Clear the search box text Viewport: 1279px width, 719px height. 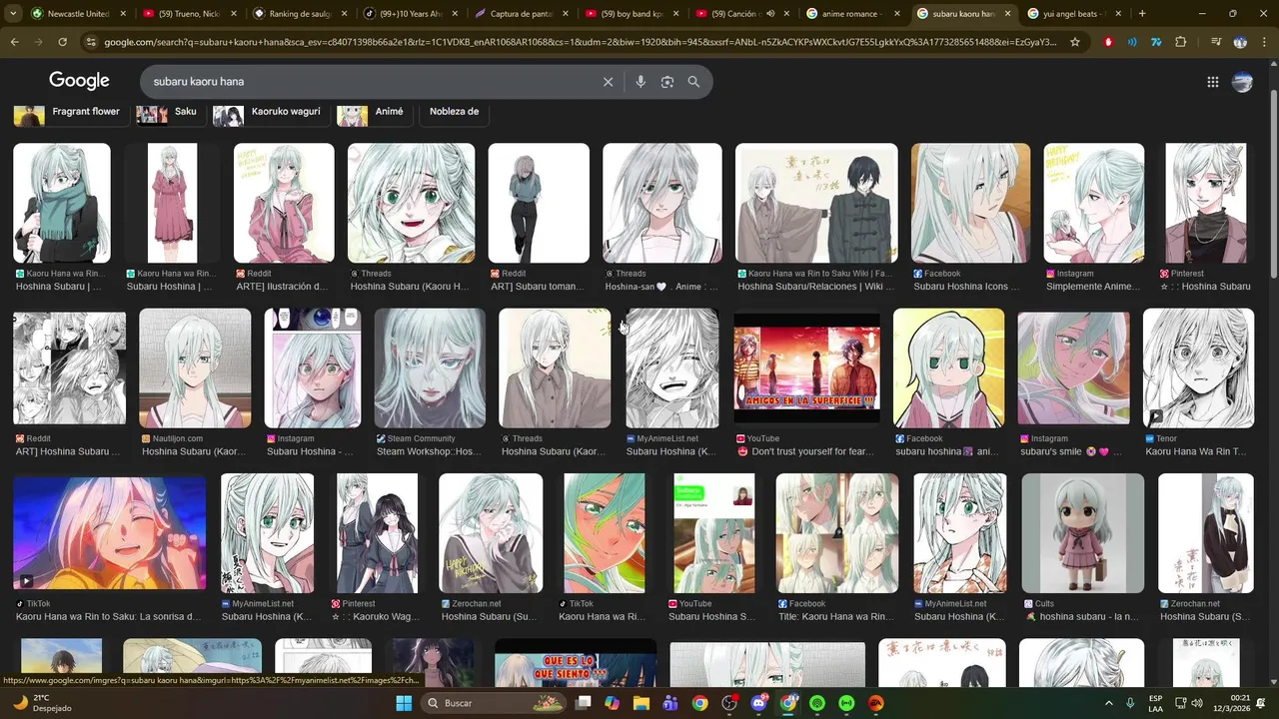tap(608, 82)
